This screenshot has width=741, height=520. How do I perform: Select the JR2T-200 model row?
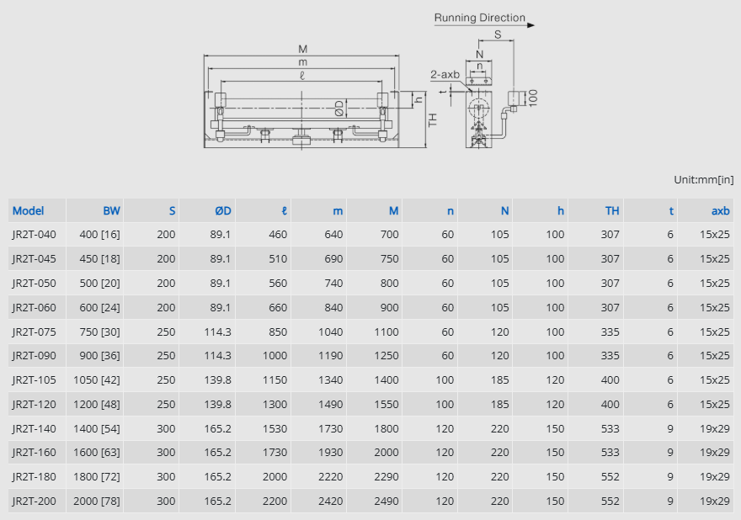pyautogui.click(x=34, y=501)
